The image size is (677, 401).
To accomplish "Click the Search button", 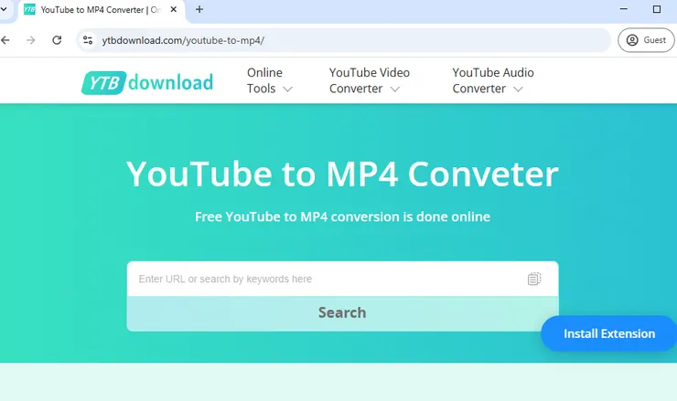I will (x=342, y=313).
